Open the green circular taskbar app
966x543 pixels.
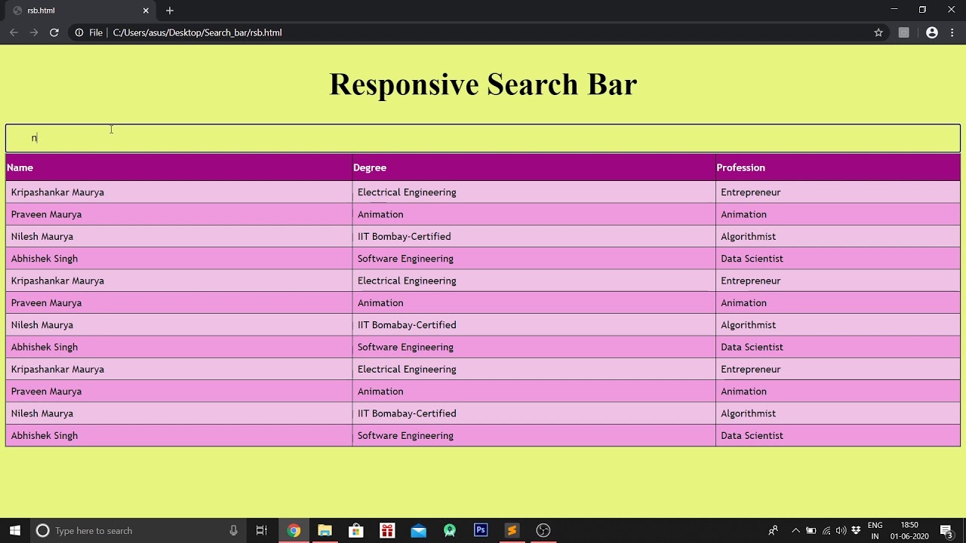(450, 530)
